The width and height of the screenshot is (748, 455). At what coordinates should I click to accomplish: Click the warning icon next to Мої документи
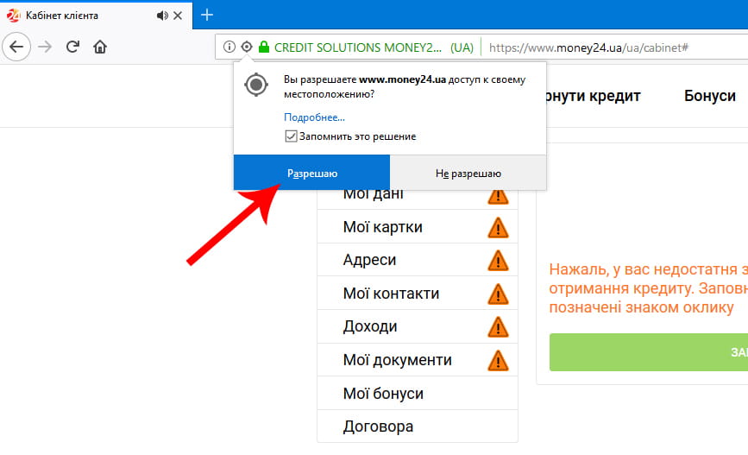click(498, 361)
